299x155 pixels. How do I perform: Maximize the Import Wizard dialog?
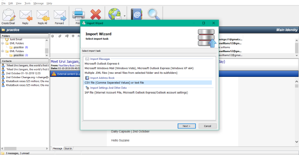tap(204, 23)
